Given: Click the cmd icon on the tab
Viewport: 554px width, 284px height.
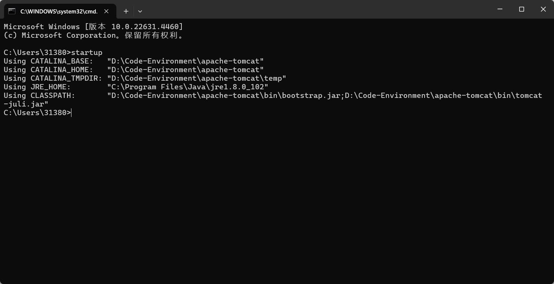Looking at the screenshot, I should (12, 11).
